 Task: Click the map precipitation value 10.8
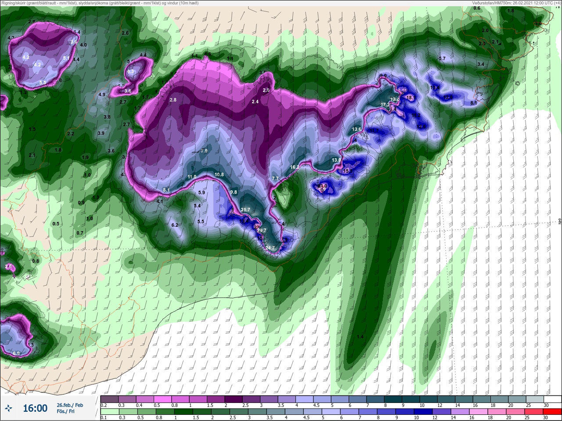click(x=219, y=174)
